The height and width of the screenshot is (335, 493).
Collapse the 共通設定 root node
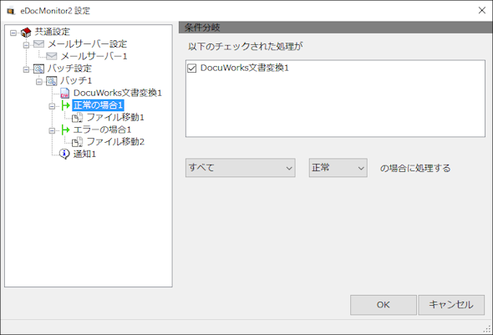[x=13, y=33]
